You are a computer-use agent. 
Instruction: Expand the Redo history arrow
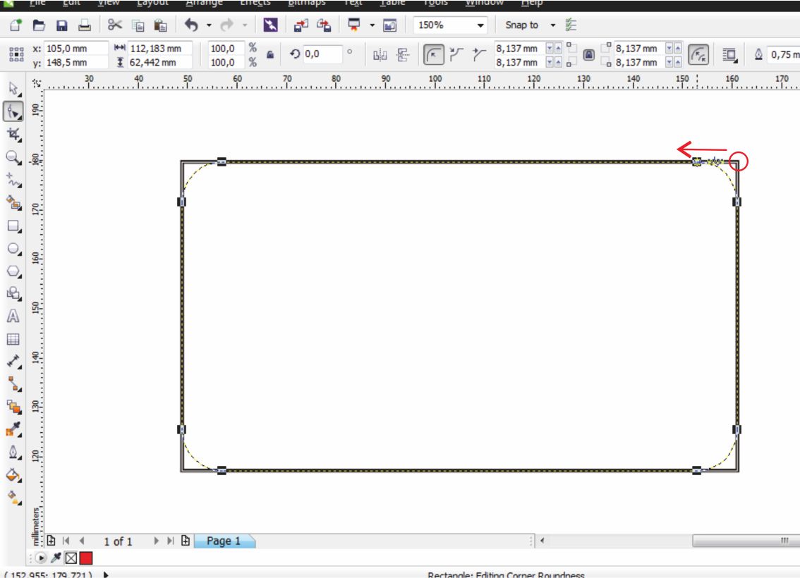(245, 26)
